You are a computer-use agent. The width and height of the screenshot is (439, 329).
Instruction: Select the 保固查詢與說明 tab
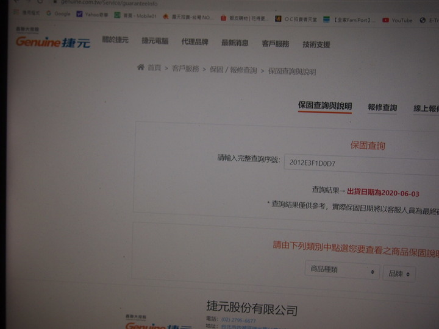[325, 106]
